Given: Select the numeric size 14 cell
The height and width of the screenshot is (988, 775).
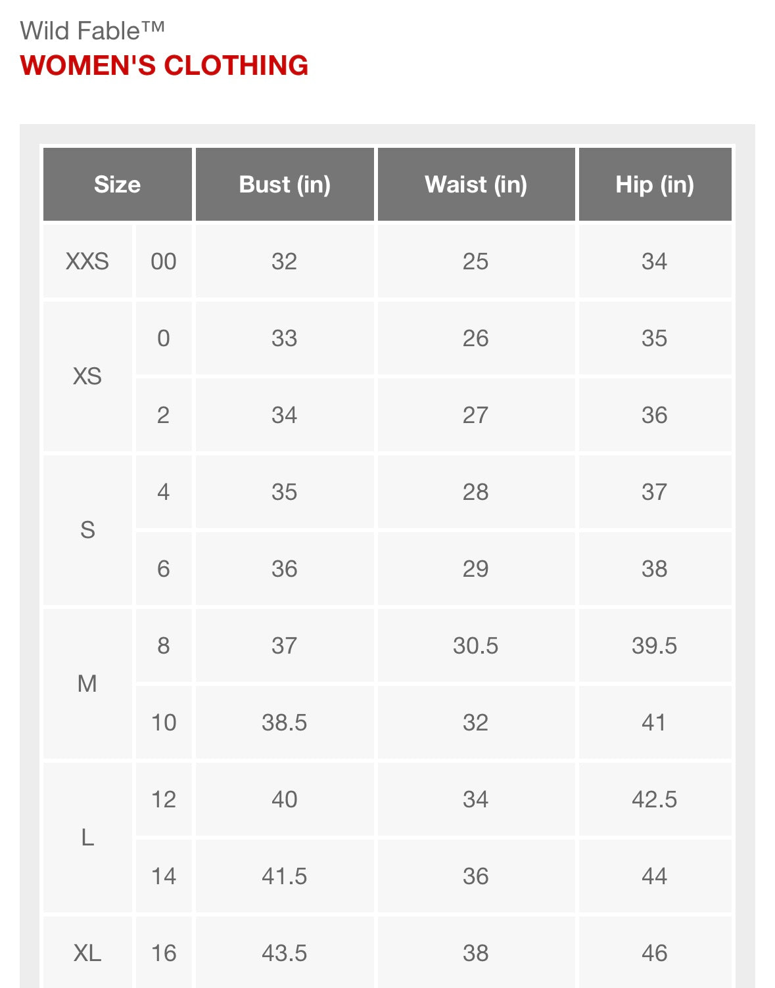Looking at the screenshot, I should click(164, 876).
